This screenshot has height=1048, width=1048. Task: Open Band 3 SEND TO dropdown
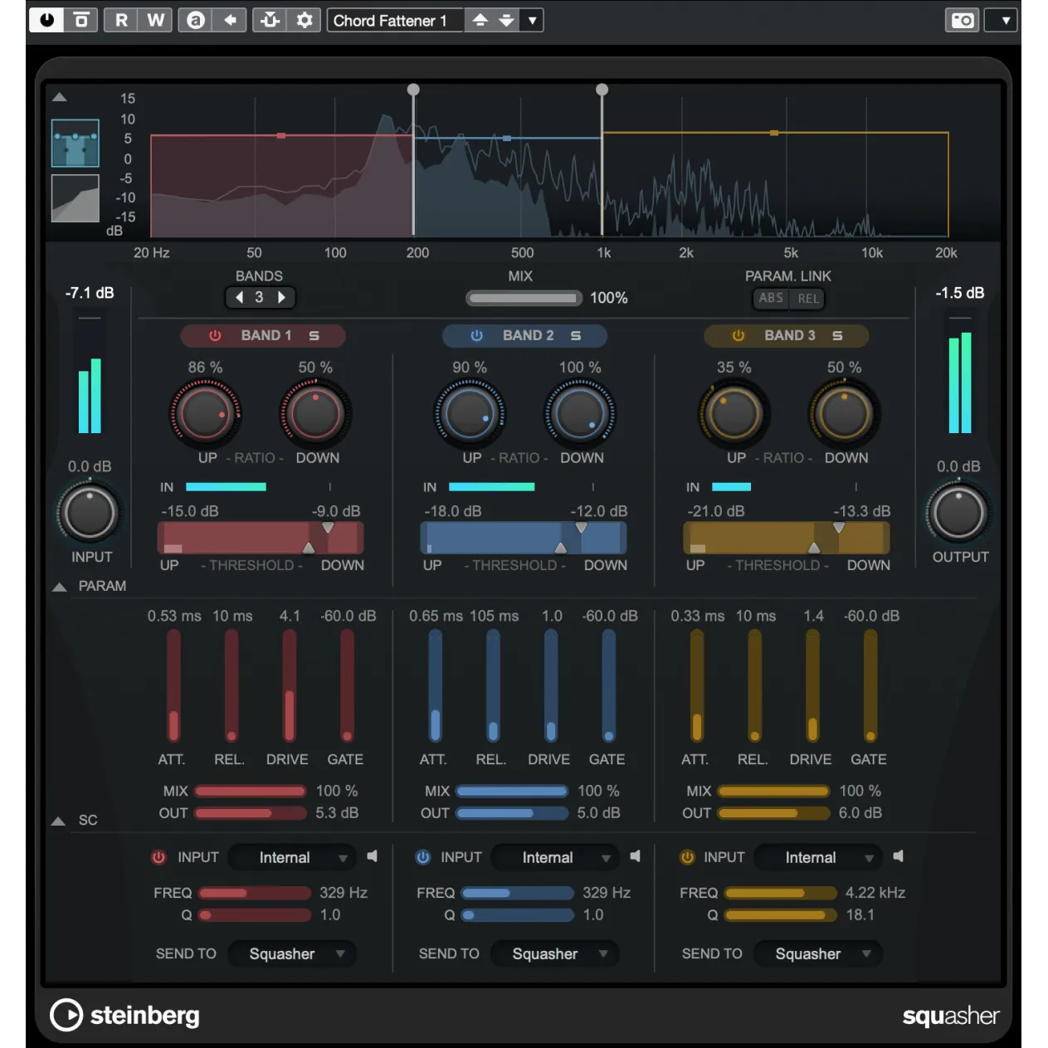818,954
